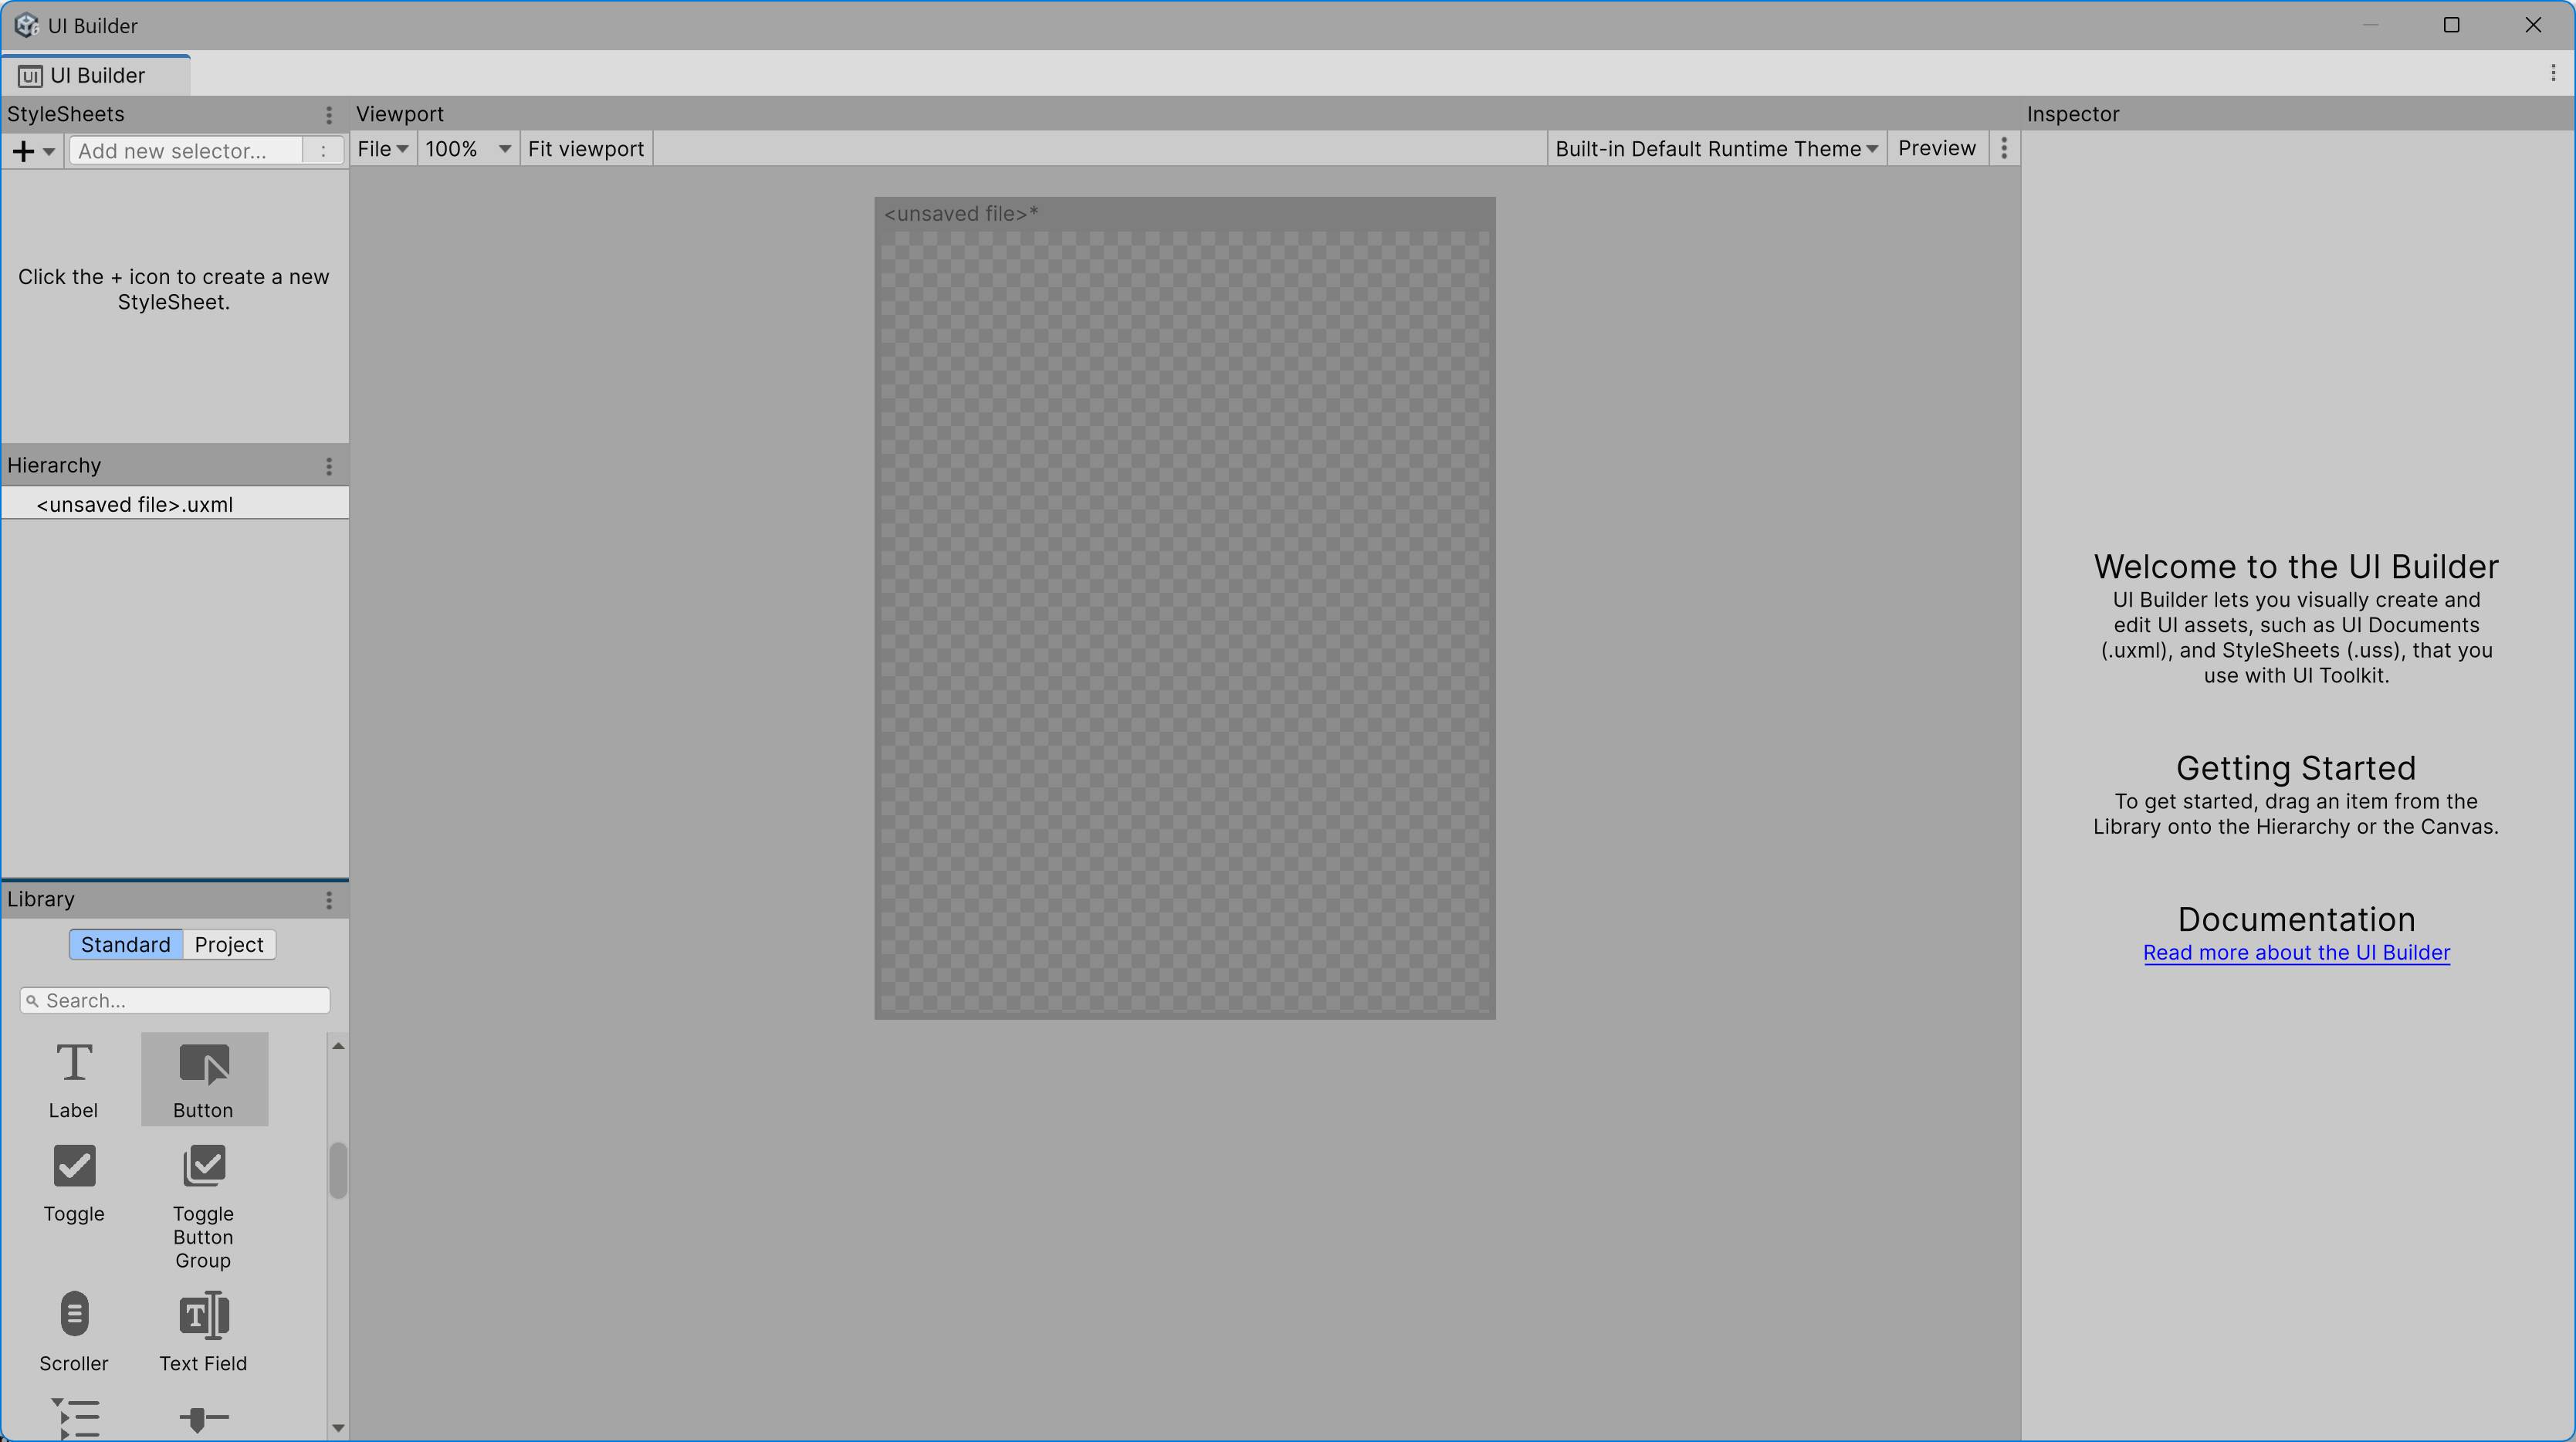
Task: Open the File dropdown menu
Action: [x=383, y=149]
